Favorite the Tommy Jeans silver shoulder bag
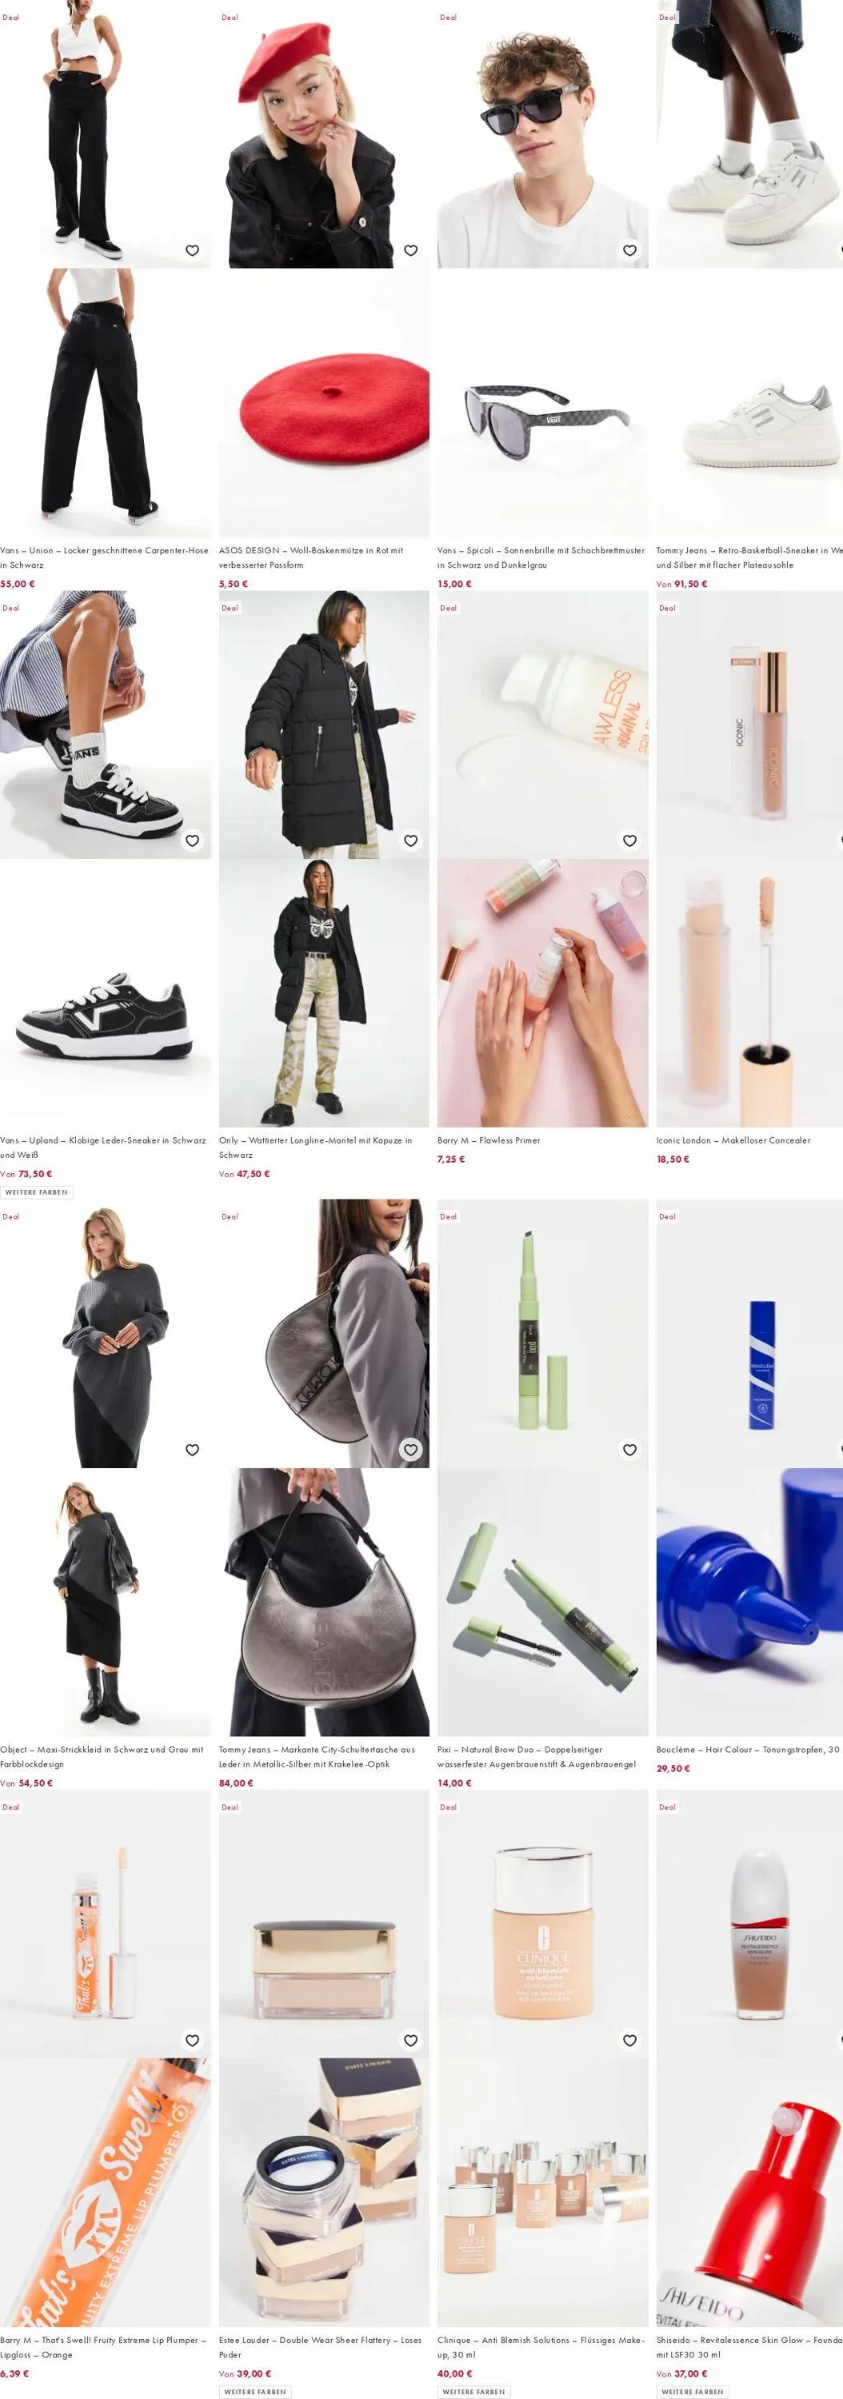Viewport: 843px width, 2399px height. point(411,1450)
